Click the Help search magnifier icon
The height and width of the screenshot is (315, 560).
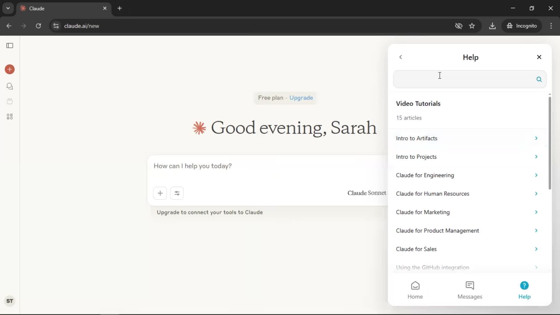(x=539, y=79)
